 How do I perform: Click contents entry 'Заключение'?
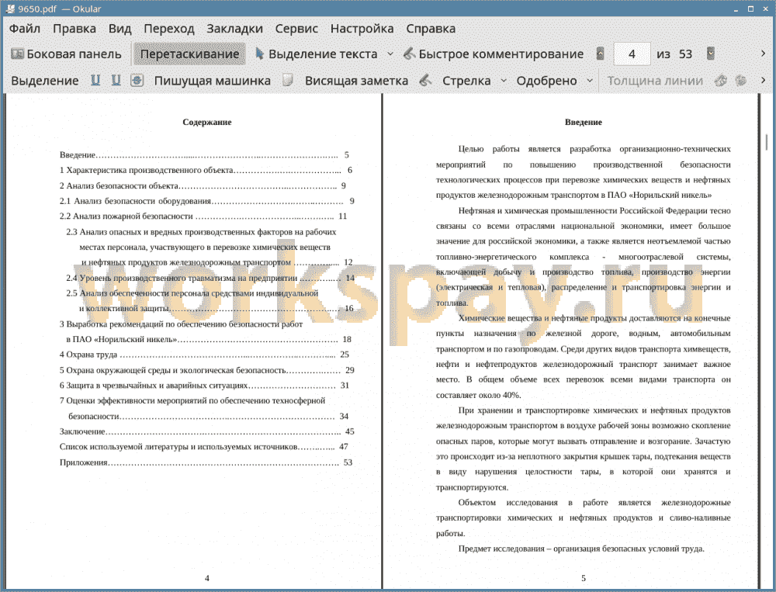[x=207, y=431]
